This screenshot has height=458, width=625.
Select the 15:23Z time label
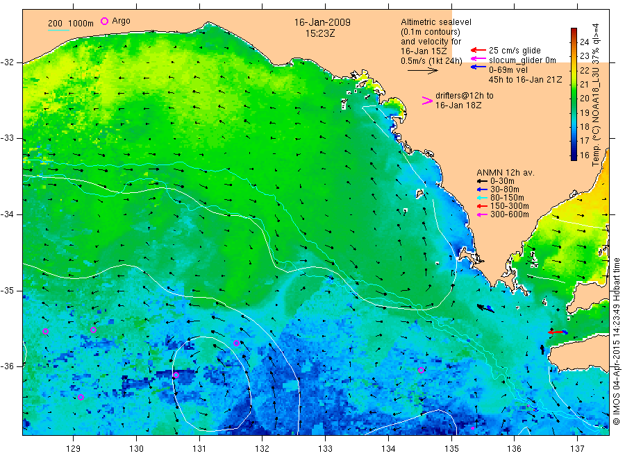click(320, 33)
